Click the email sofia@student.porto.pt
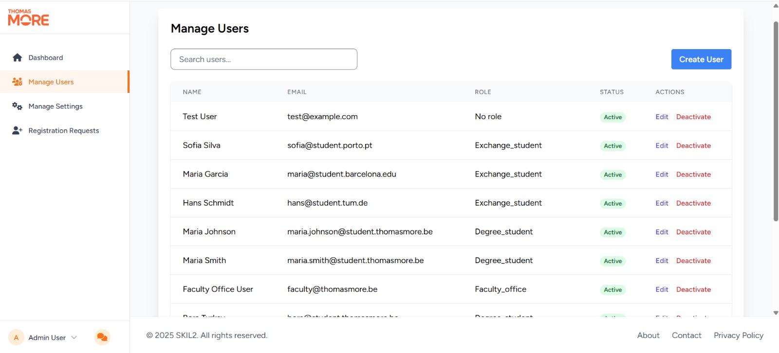Viewport: 779px width, 353px height. click(330, 145)
